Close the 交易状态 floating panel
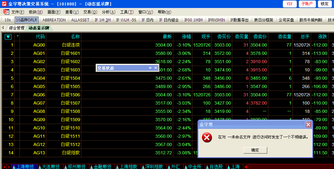334x169 pixels. [x=156, y=68]
